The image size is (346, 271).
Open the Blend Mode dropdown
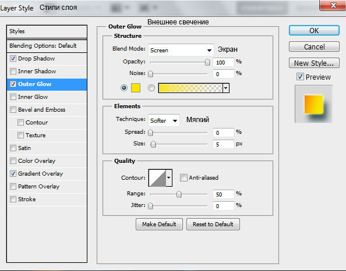[181, 50]
